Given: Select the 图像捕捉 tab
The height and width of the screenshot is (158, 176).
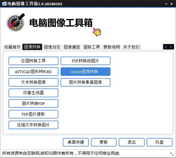Looking at the screenshot, I should [x=72, y=47].
